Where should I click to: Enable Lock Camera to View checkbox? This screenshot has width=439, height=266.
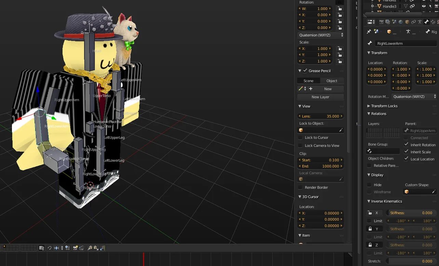coord(300,145)
